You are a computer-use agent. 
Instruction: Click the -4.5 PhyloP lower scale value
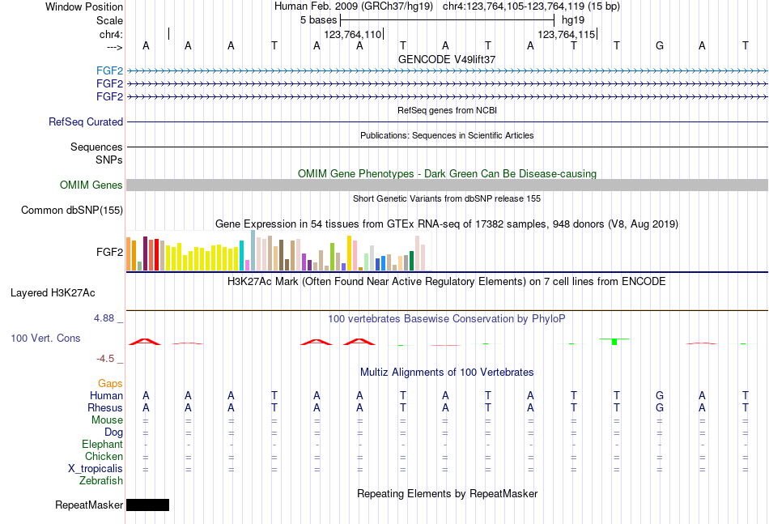point(105,359)
